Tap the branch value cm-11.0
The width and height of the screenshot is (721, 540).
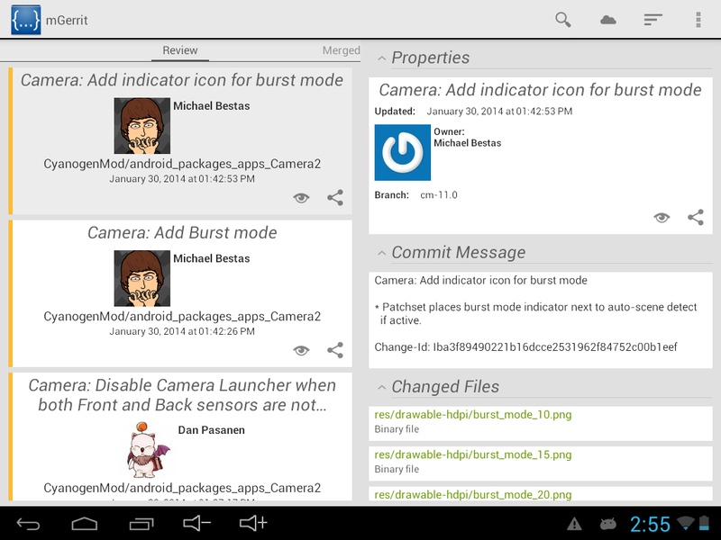[x=439, y=195]
